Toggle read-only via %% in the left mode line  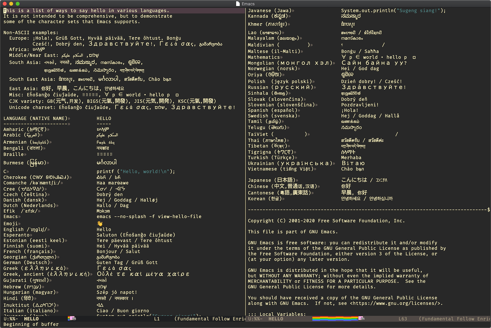[12, 319]
